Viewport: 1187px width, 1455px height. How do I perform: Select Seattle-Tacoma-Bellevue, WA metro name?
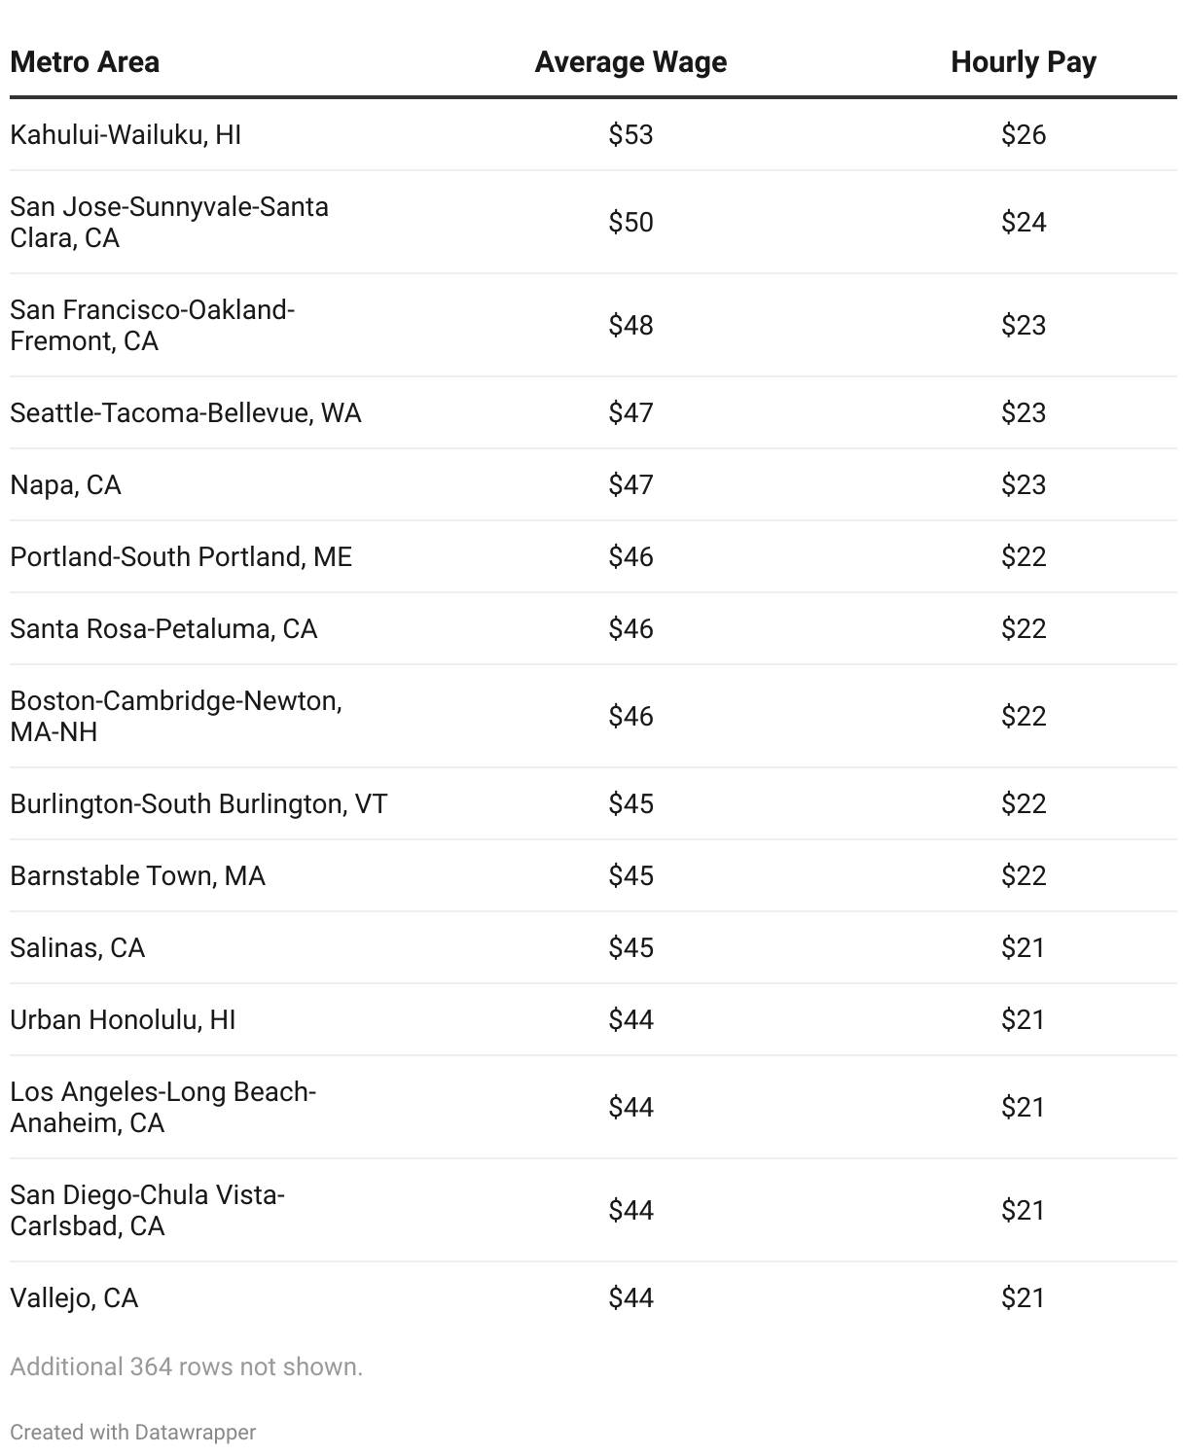(185, 412)
